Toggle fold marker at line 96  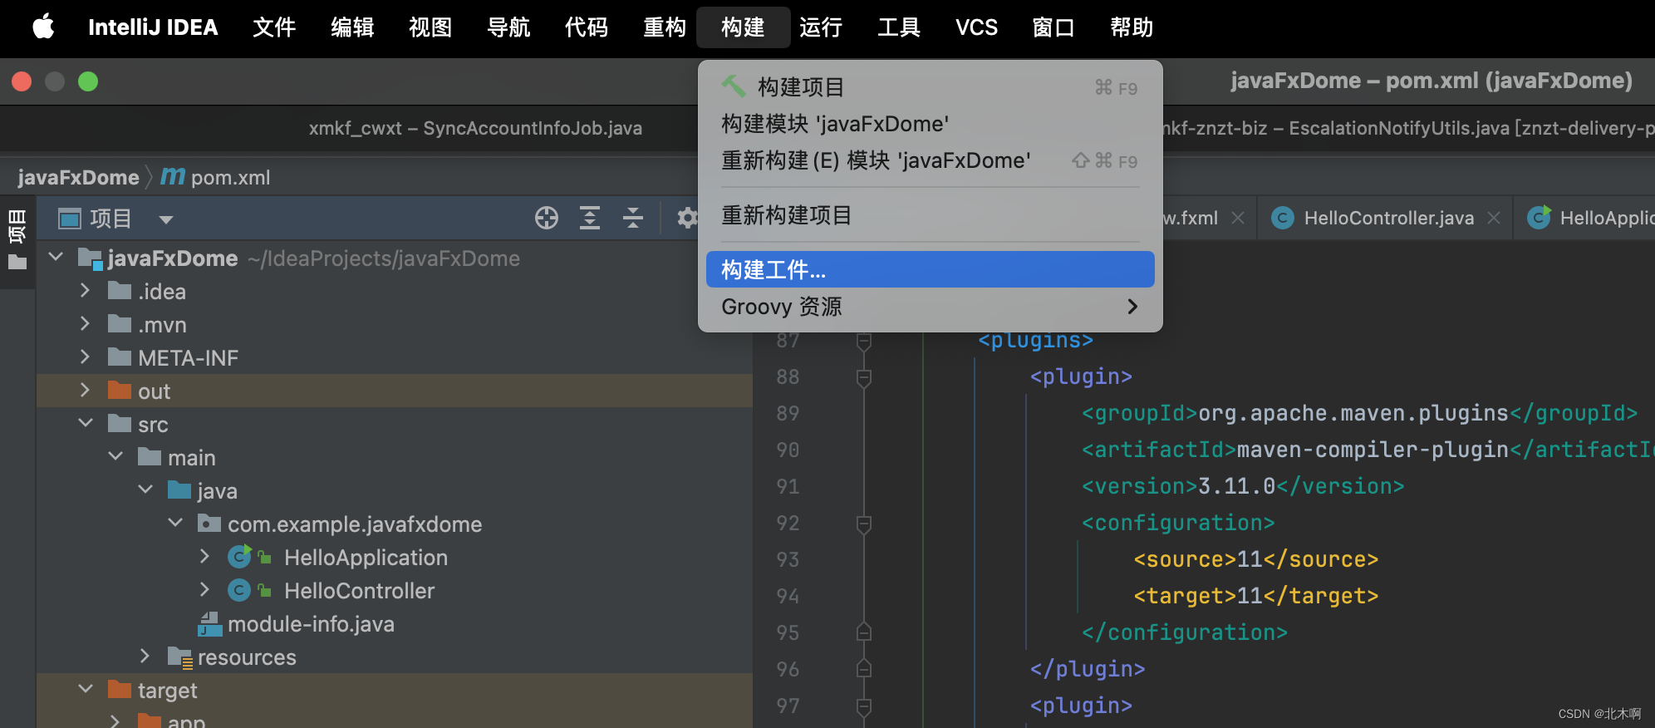pyautogui.click(x=864, y=668)
